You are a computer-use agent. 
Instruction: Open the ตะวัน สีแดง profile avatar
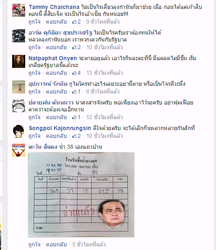coord(19,150)
